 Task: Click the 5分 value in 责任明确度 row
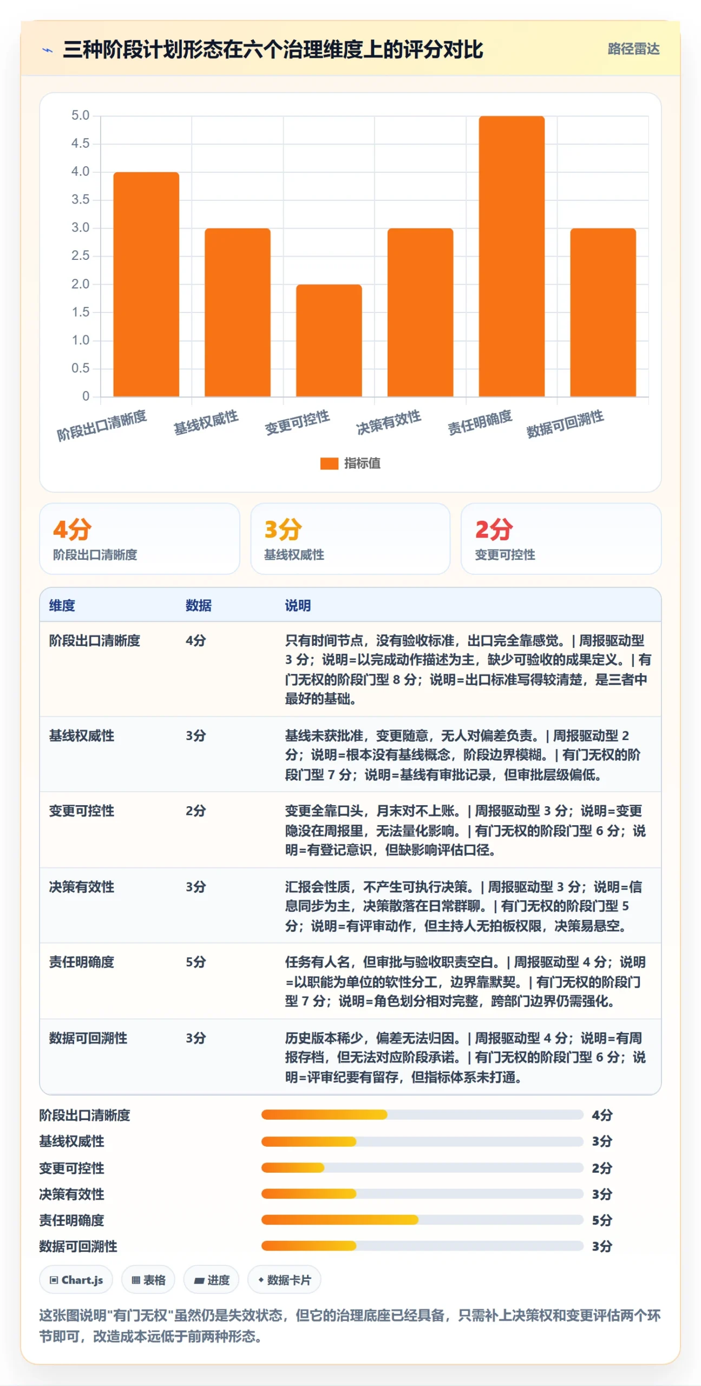[x=195, y=962]
